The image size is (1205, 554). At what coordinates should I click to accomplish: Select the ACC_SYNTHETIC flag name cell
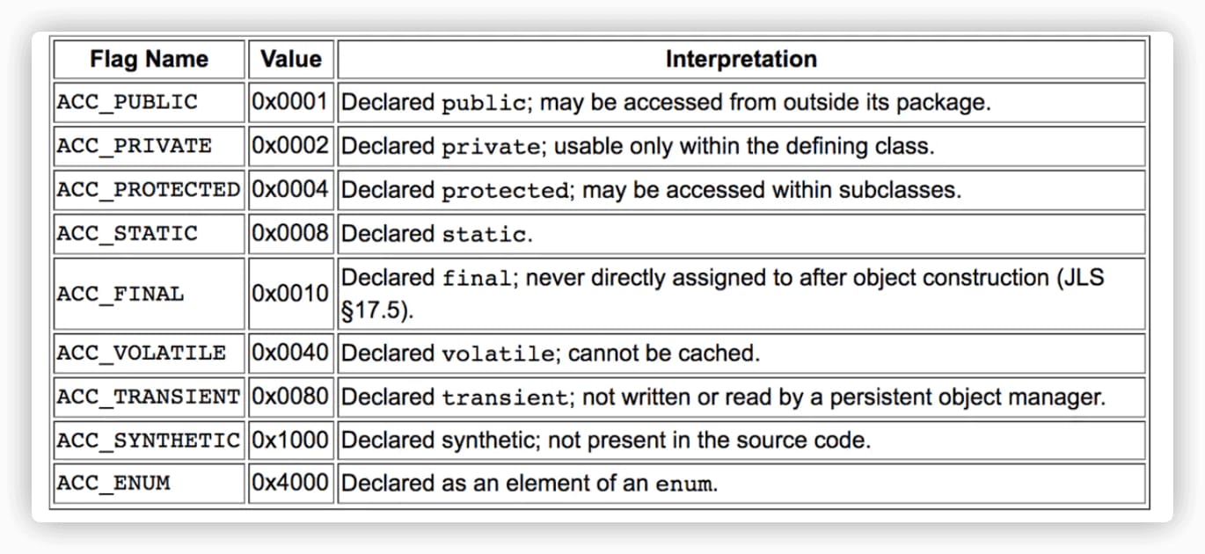point(149,441)
